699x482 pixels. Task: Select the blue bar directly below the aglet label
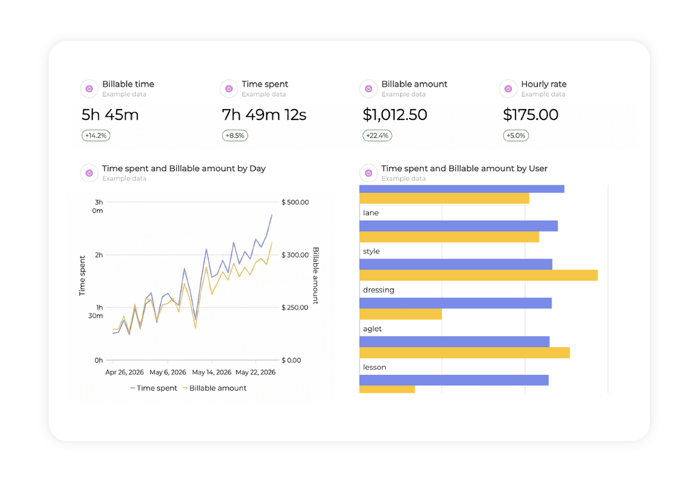point(454,342)
